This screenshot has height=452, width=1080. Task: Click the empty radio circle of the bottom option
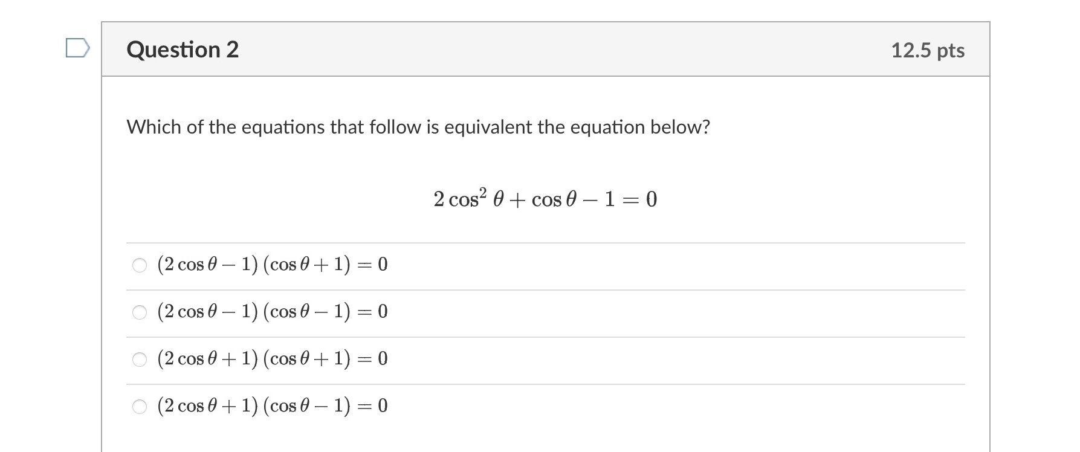coord(139,405)
